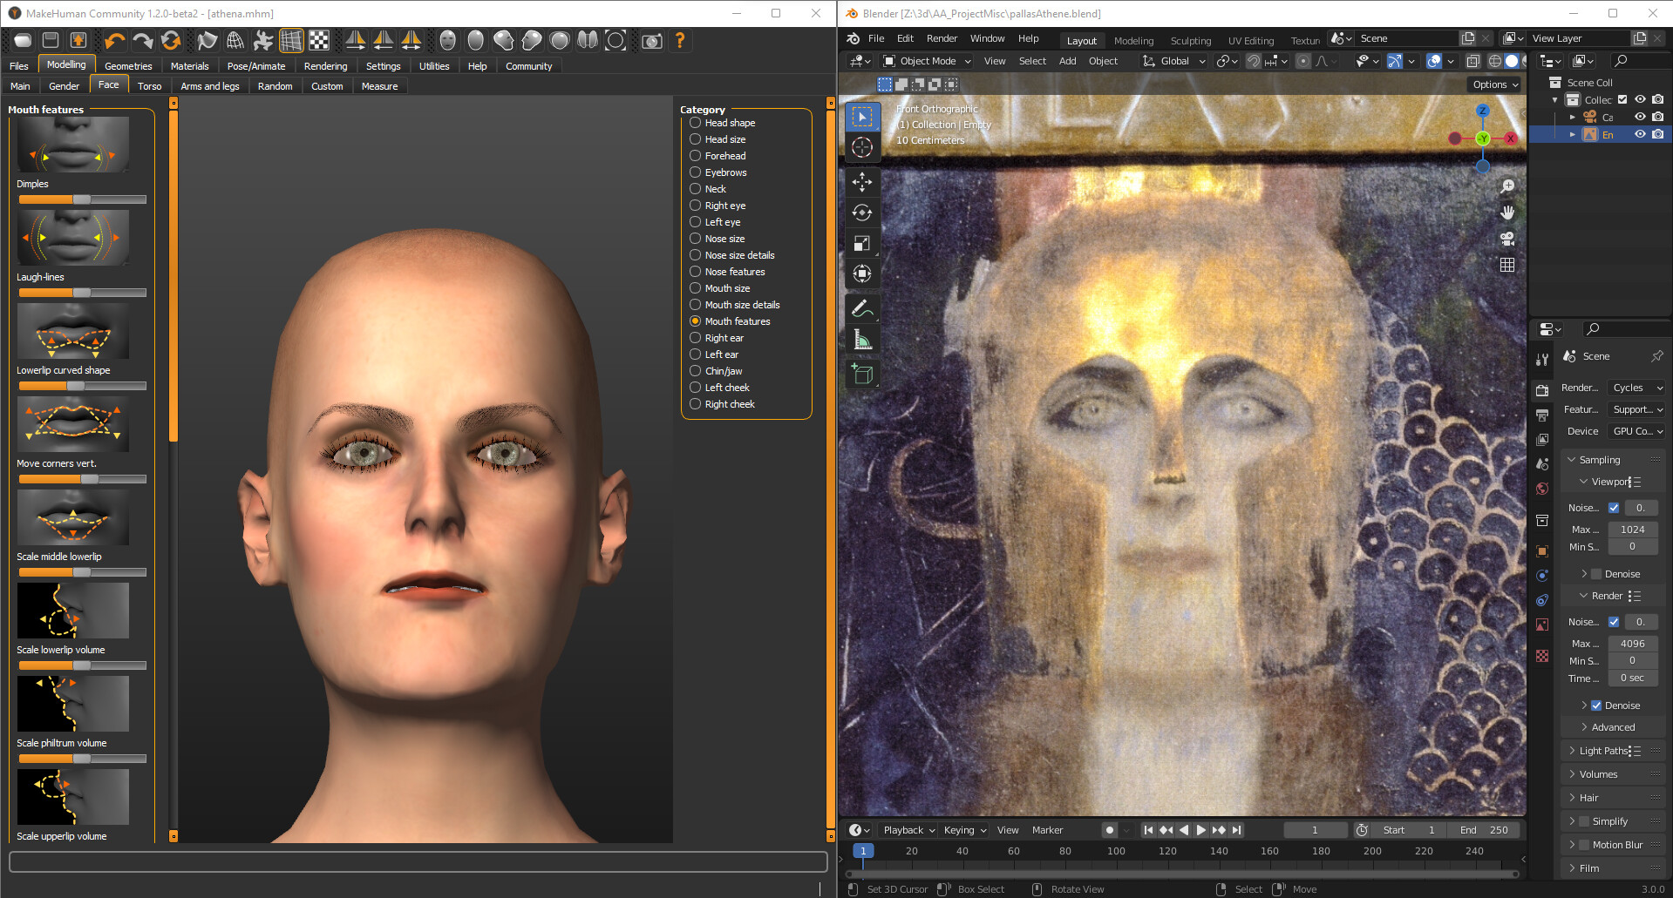Toggle the Viewport Denoise checkbox
This screenshot has width=1673, height=898.
[x=1596, y=574]
